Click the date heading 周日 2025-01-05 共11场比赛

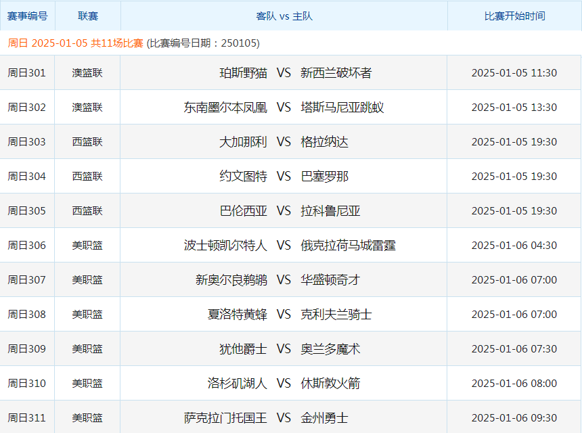click(x=75, y=43)
